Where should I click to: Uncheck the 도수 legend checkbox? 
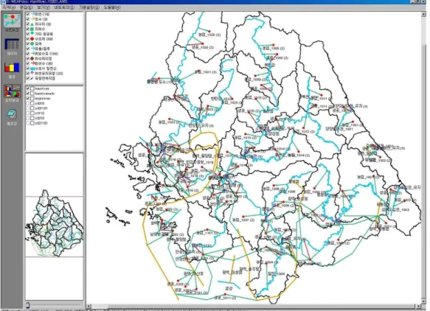[28, 19]
